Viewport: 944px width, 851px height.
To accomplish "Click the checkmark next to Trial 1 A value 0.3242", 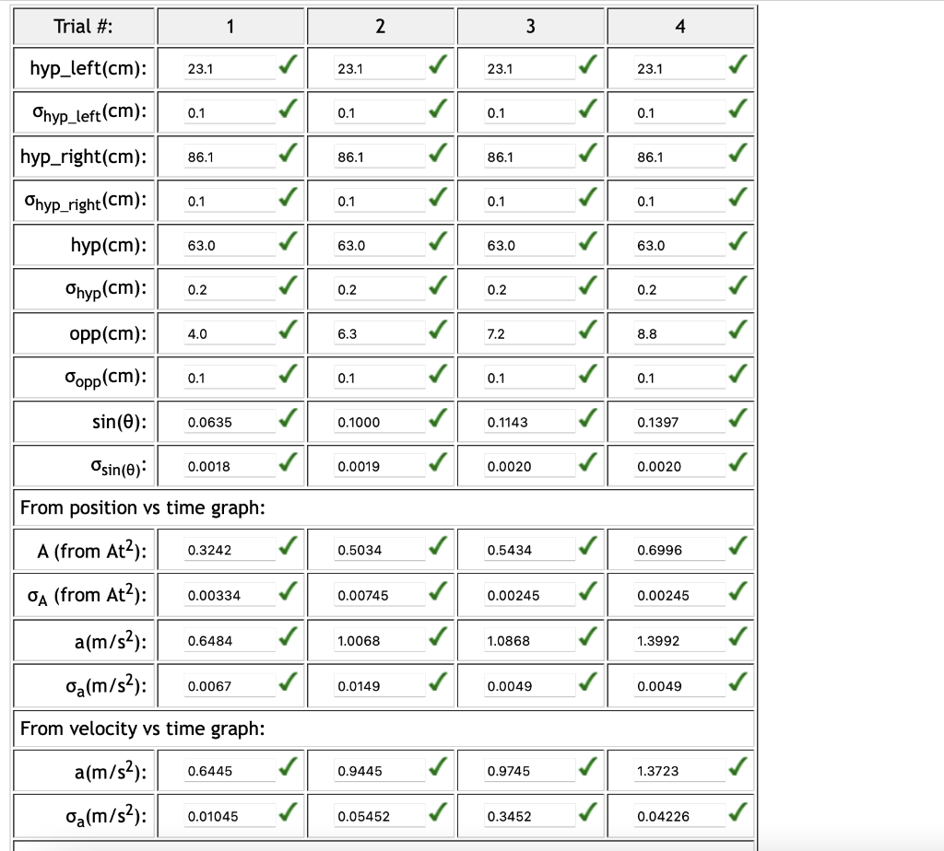I will [289, 545].
